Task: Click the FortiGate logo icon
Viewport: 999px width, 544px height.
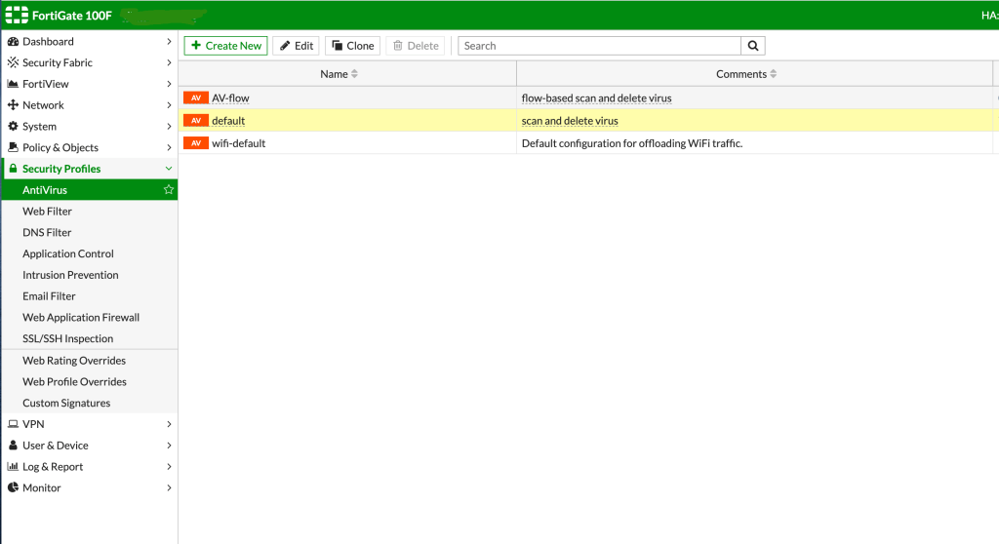Action: [x=16, y=15]
